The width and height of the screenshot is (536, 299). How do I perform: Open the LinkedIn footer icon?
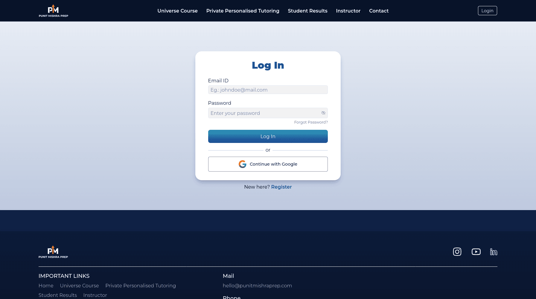494,252
